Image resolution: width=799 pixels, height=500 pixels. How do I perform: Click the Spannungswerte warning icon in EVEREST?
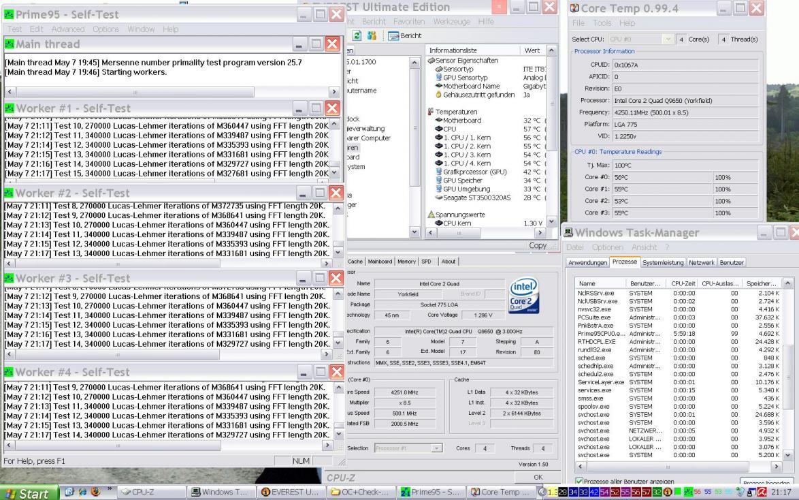pos(431,215)
